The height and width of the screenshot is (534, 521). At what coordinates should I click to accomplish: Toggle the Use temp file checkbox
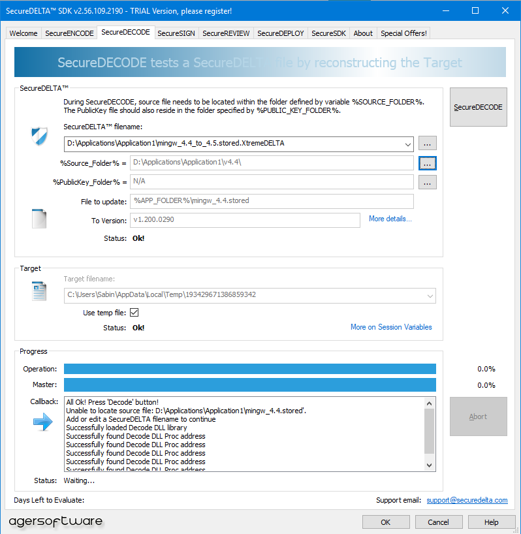tap(134, 312)
